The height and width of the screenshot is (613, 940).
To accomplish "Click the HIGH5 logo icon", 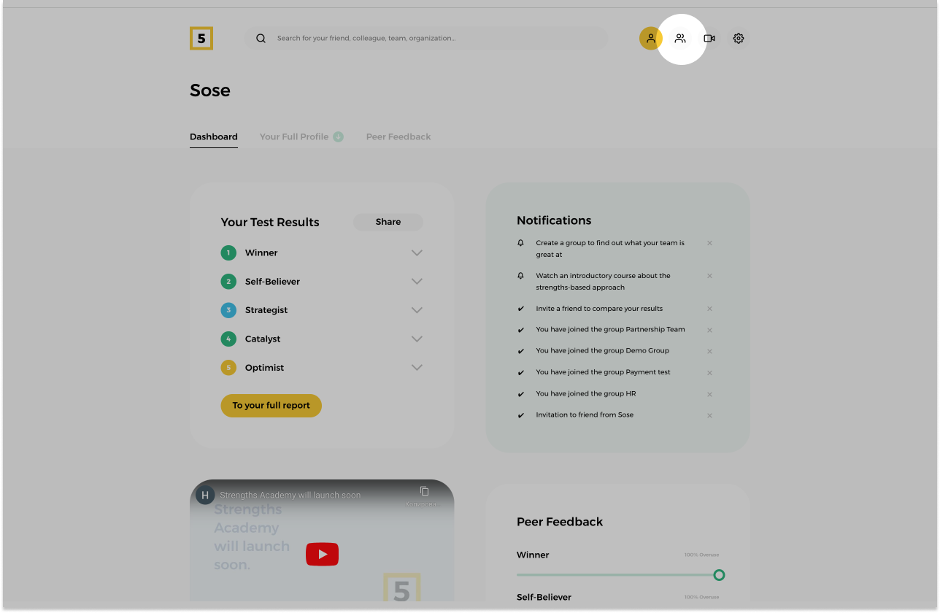I will coord(201,38).
